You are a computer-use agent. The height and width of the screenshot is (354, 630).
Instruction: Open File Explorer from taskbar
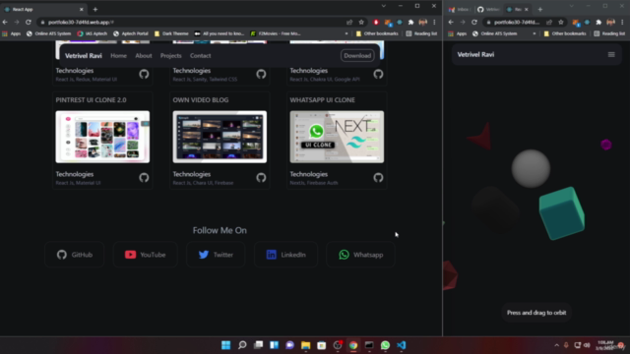point(306,345)
